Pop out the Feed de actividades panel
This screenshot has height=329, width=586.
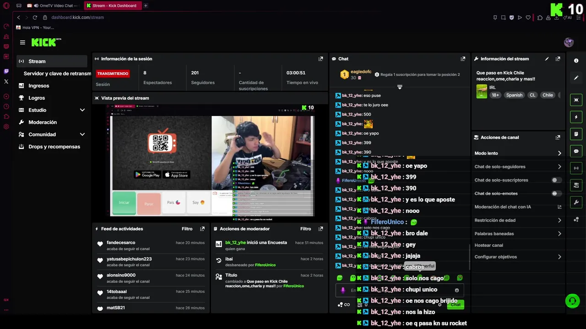(x=202, y=229)
